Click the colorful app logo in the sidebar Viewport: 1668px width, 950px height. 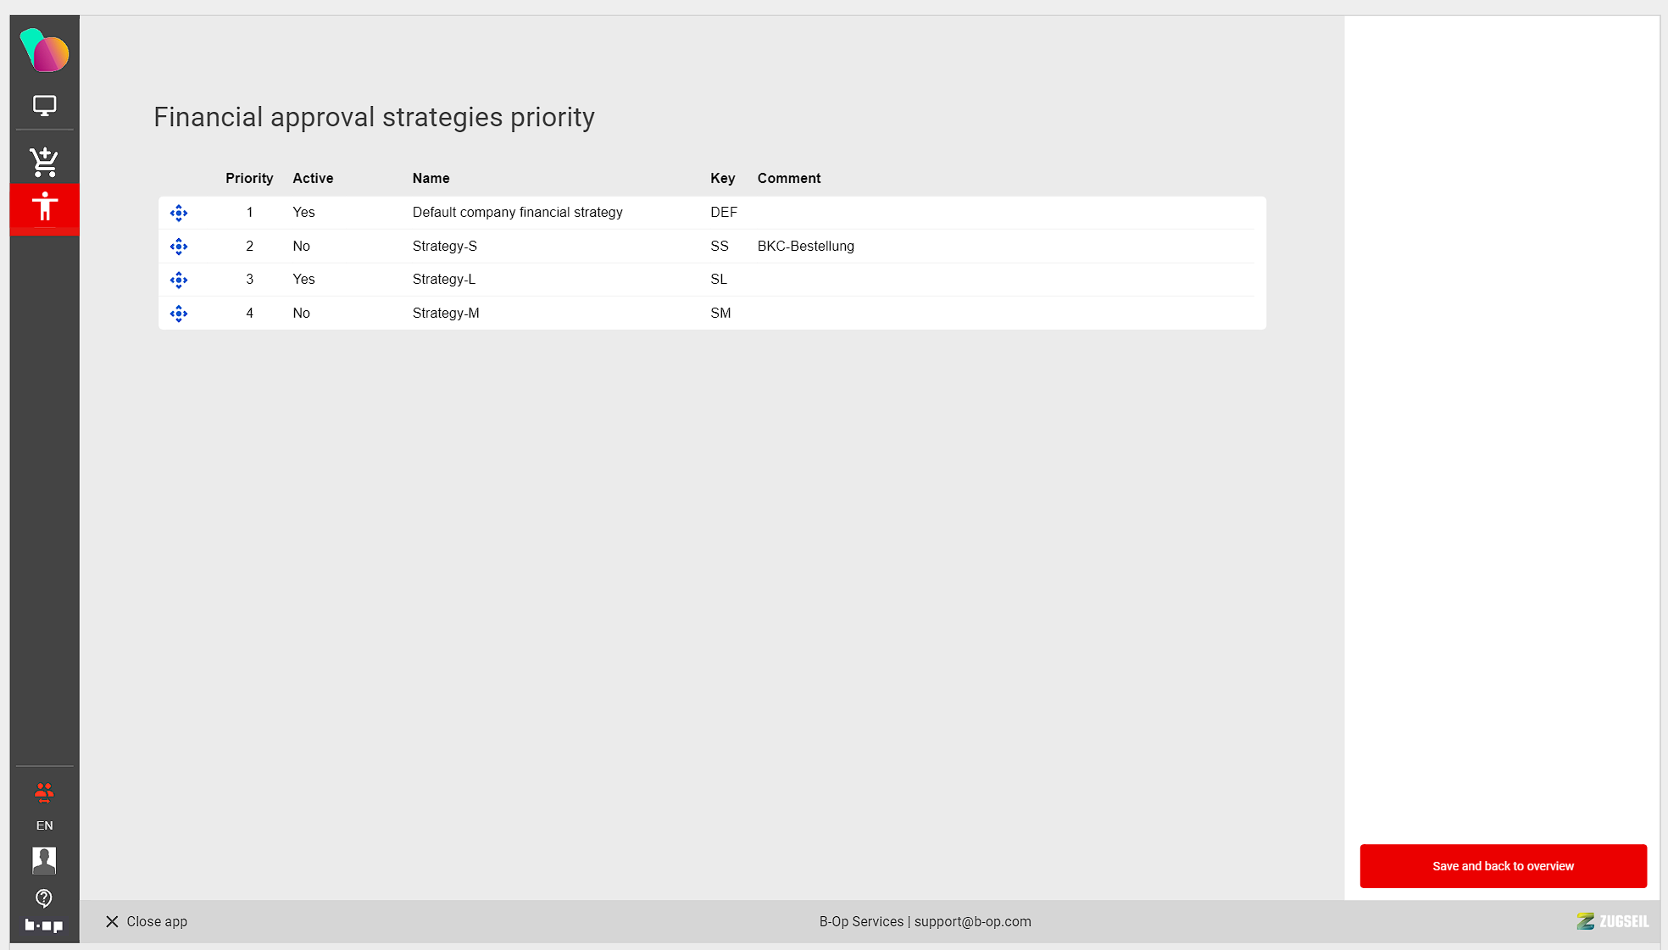tap(44, 51)
